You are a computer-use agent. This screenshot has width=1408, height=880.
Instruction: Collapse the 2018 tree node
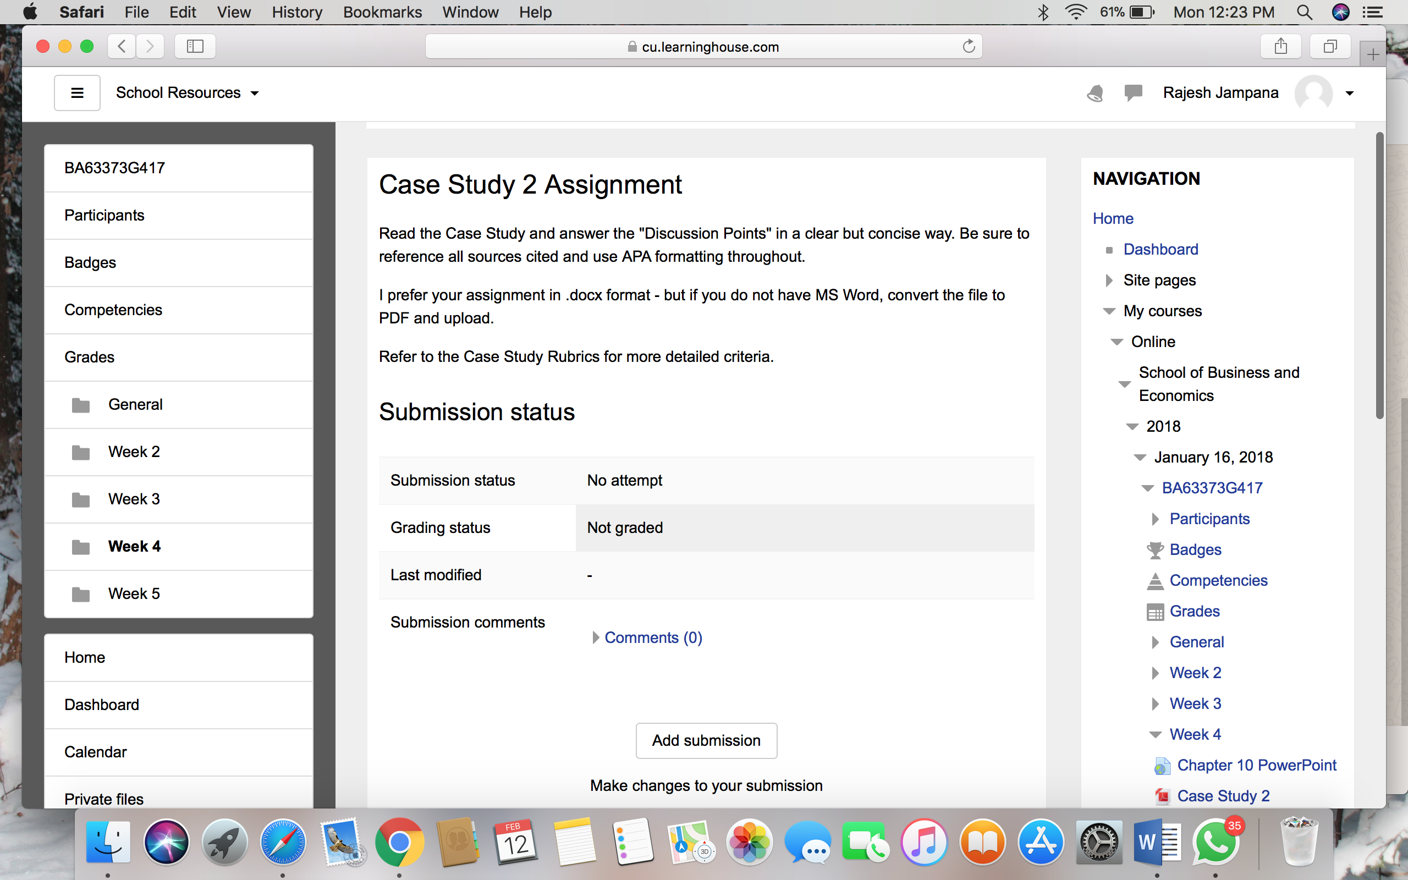pyautogui.click(x=1132, y=427)
